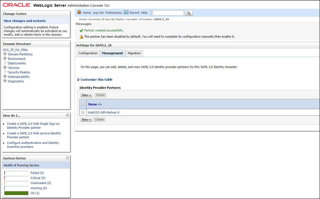Open the Services link in tree
Screen dimensions: 320x199
coord(14,68)
